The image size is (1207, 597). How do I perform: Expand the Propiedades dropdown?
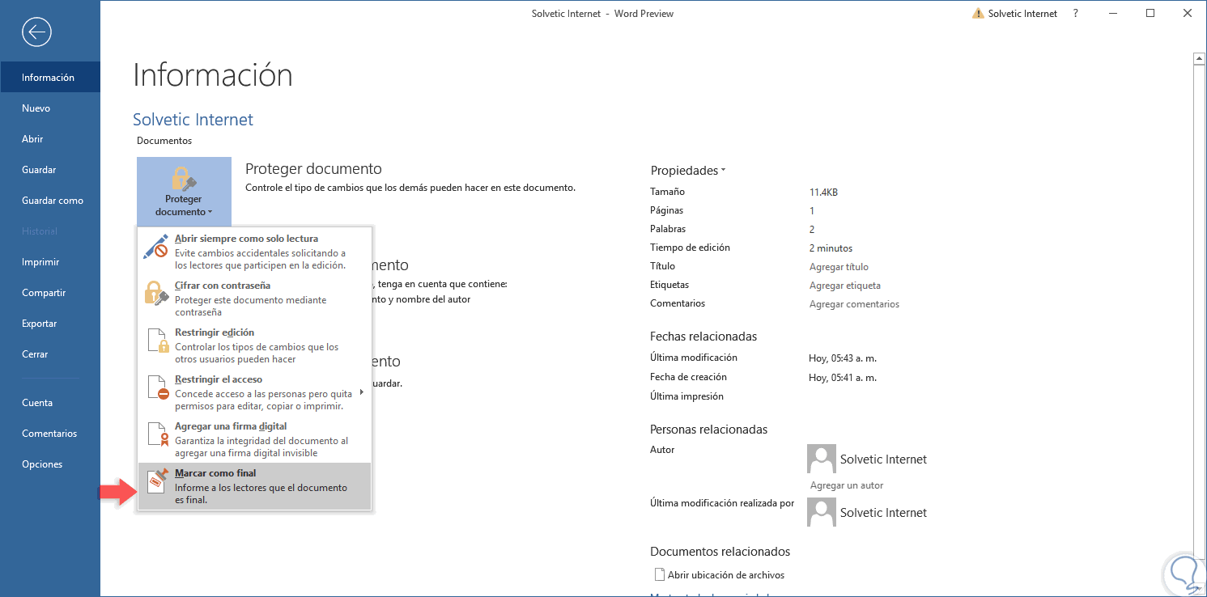click(x=688, y=171)
